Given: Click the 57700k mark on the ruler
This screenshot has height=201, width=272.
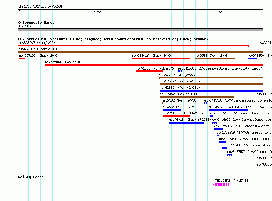Looking at the screenshot, I should click(219, 12).
